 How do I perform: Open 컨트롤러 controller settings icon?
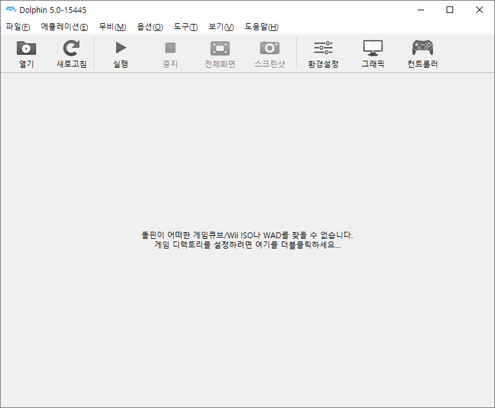click(422, 48)
